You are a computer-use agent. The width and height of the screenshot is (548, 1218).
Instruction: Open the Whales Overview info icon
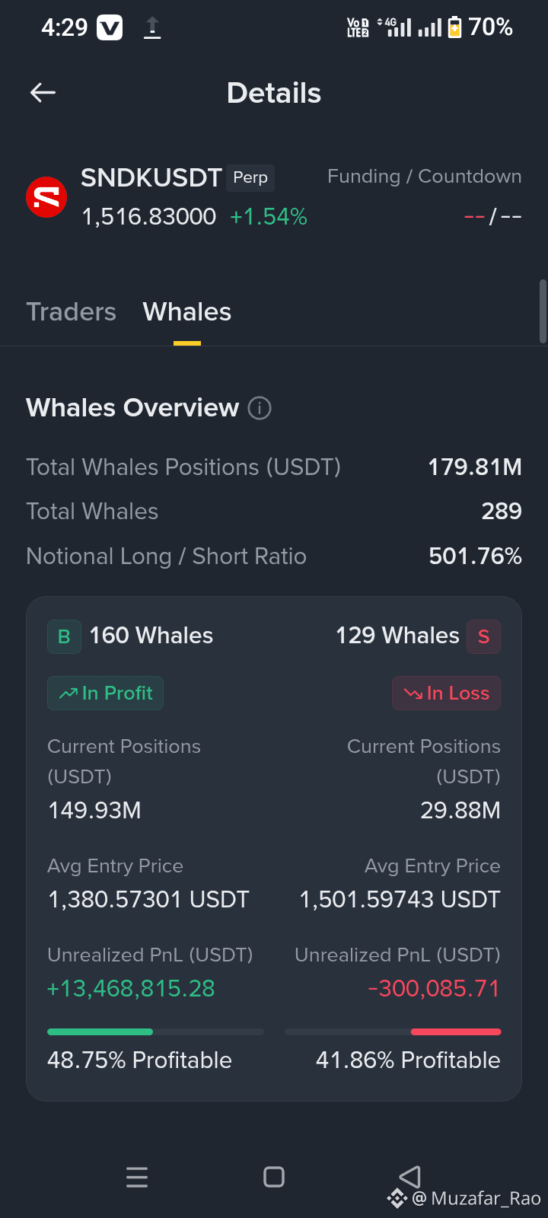coord(260,408)
